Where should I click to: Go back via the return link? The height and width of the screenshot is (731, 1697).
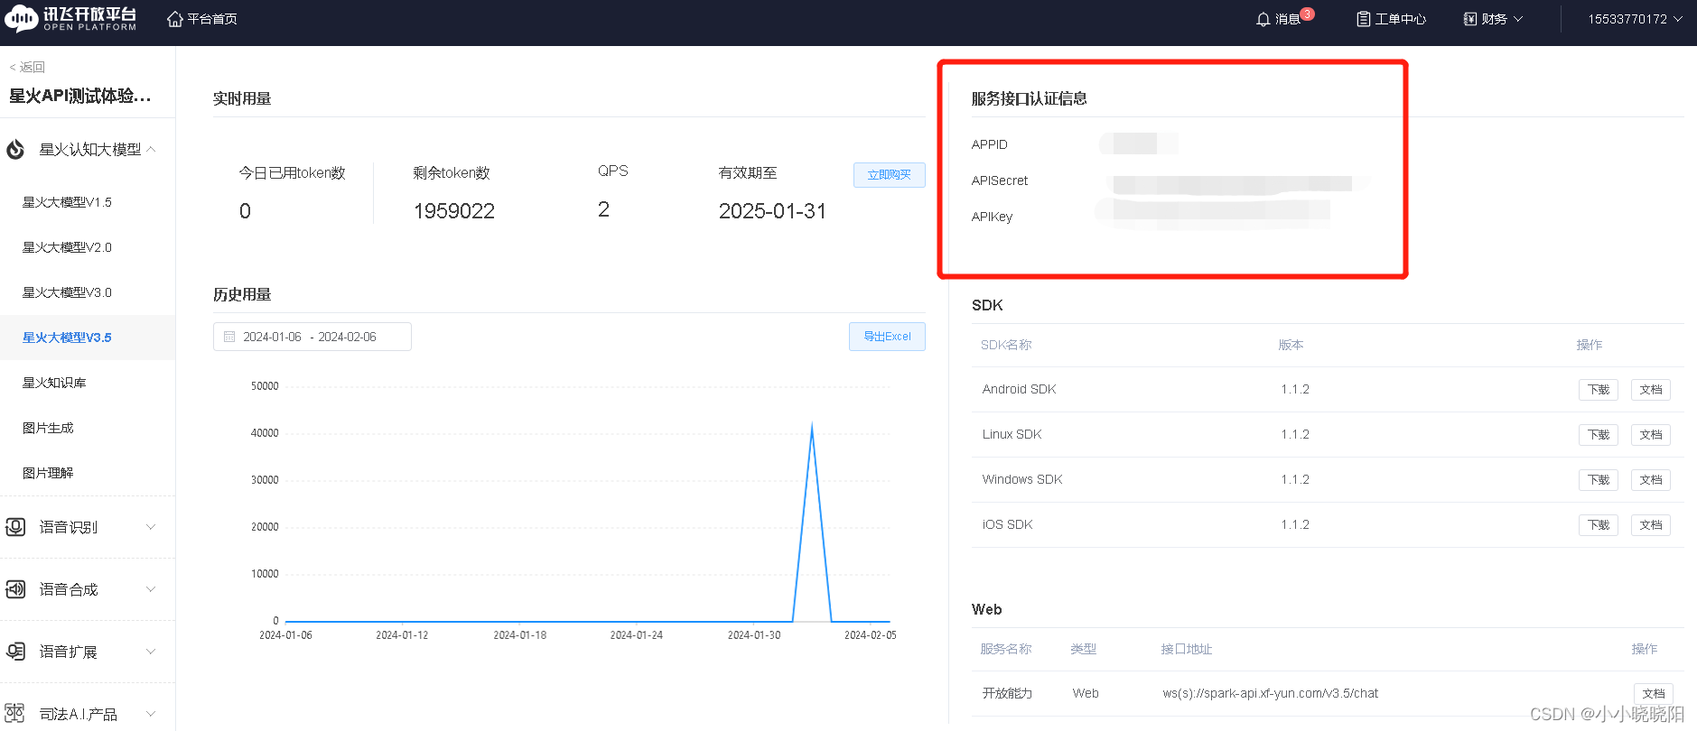coord(27,67)
